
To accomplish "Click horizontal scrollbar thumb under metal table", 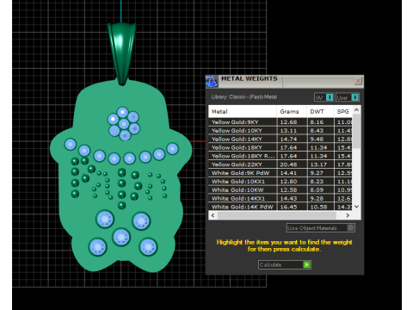I will 277,215.
